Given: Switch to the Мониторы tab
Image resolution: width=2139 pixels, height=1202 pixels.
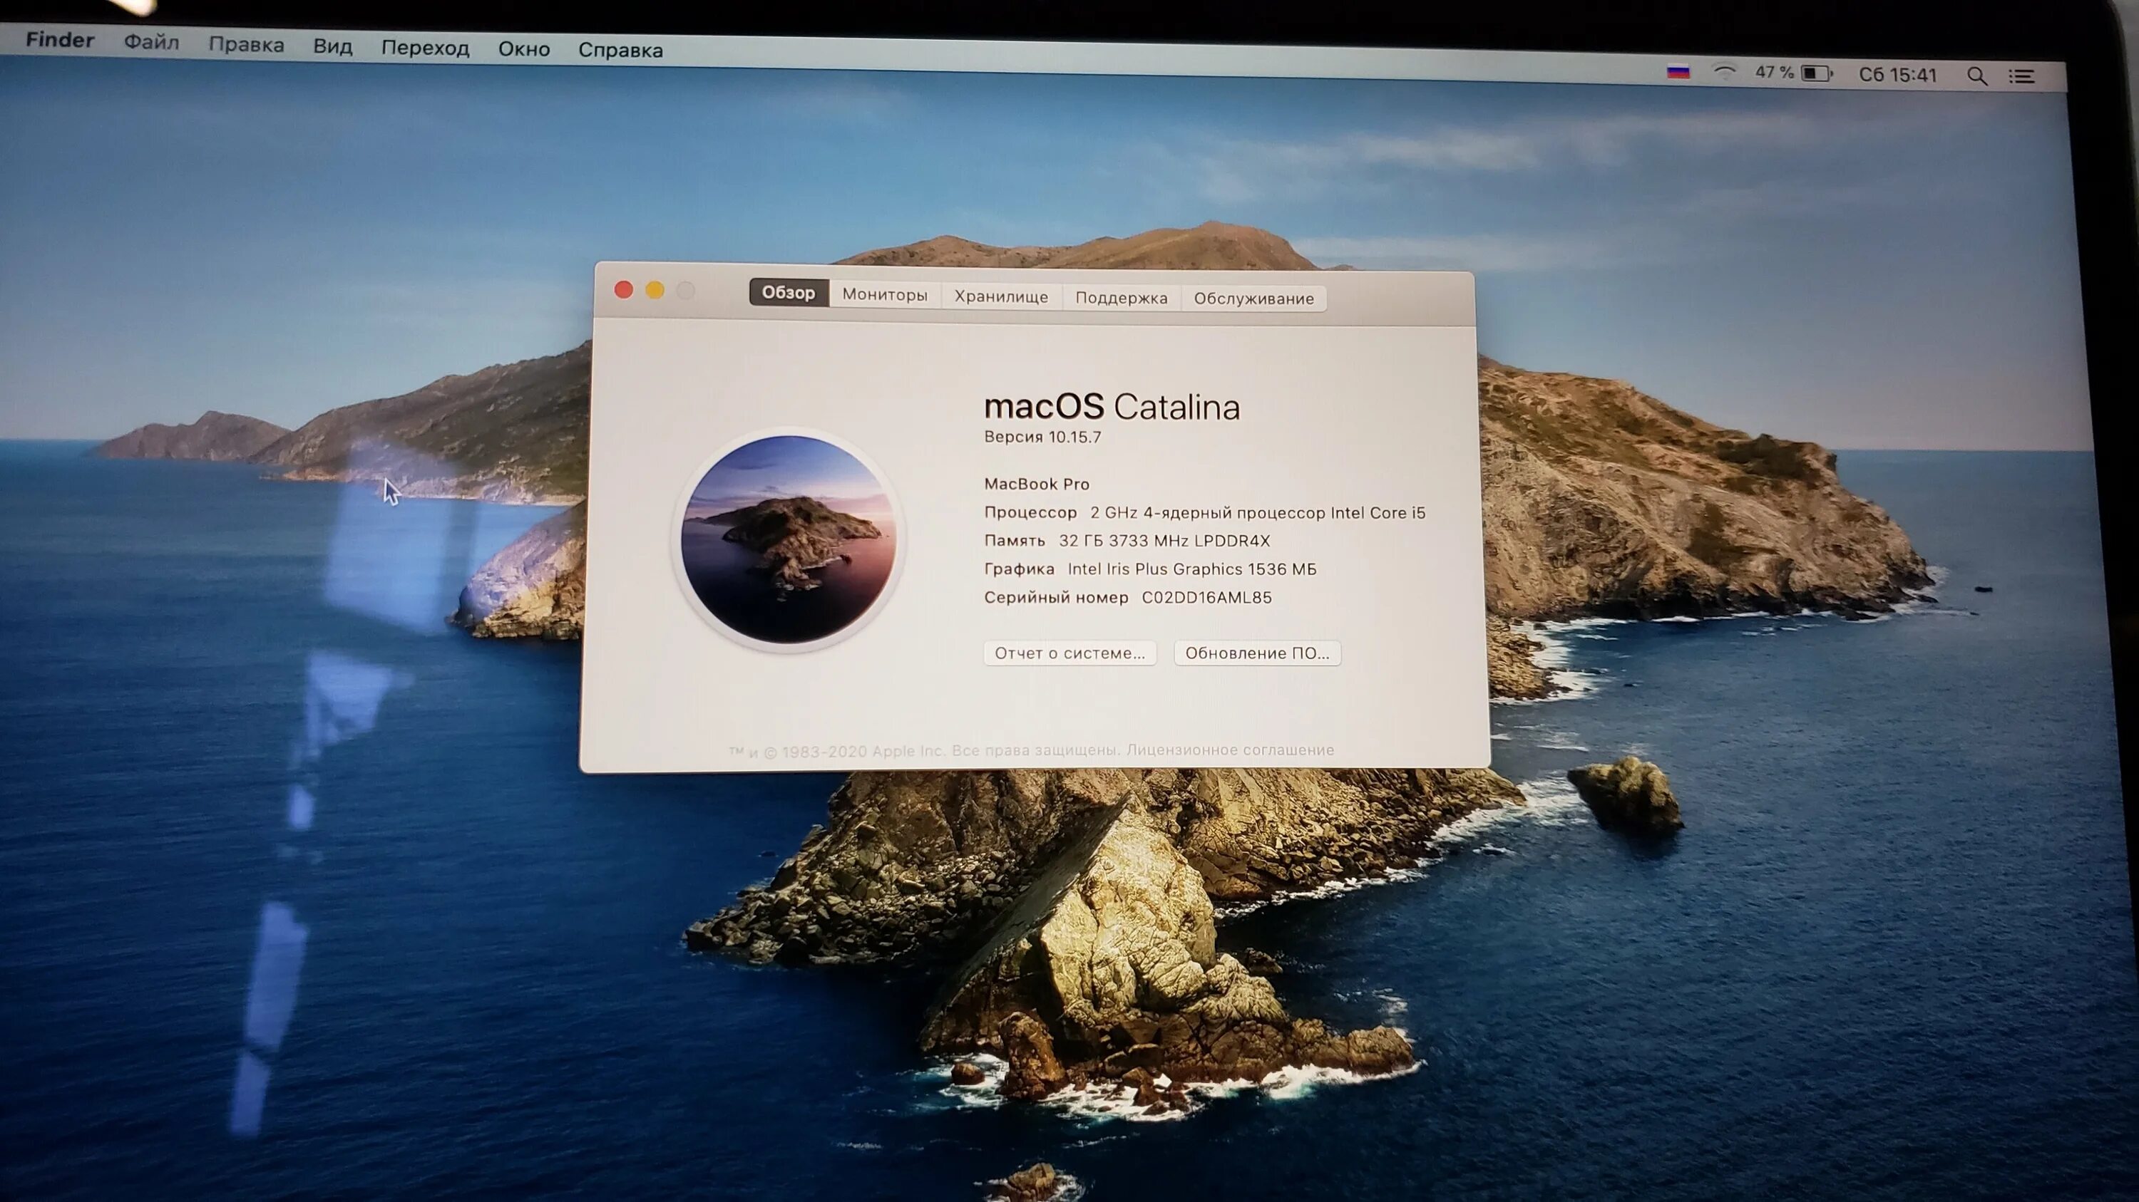Looking at the screenshot, I should (884, 294).
